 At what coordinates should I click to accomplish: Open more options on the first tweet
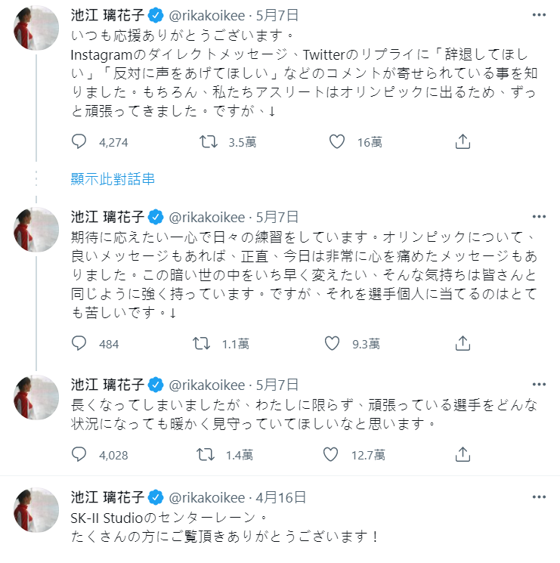point(539,14)
